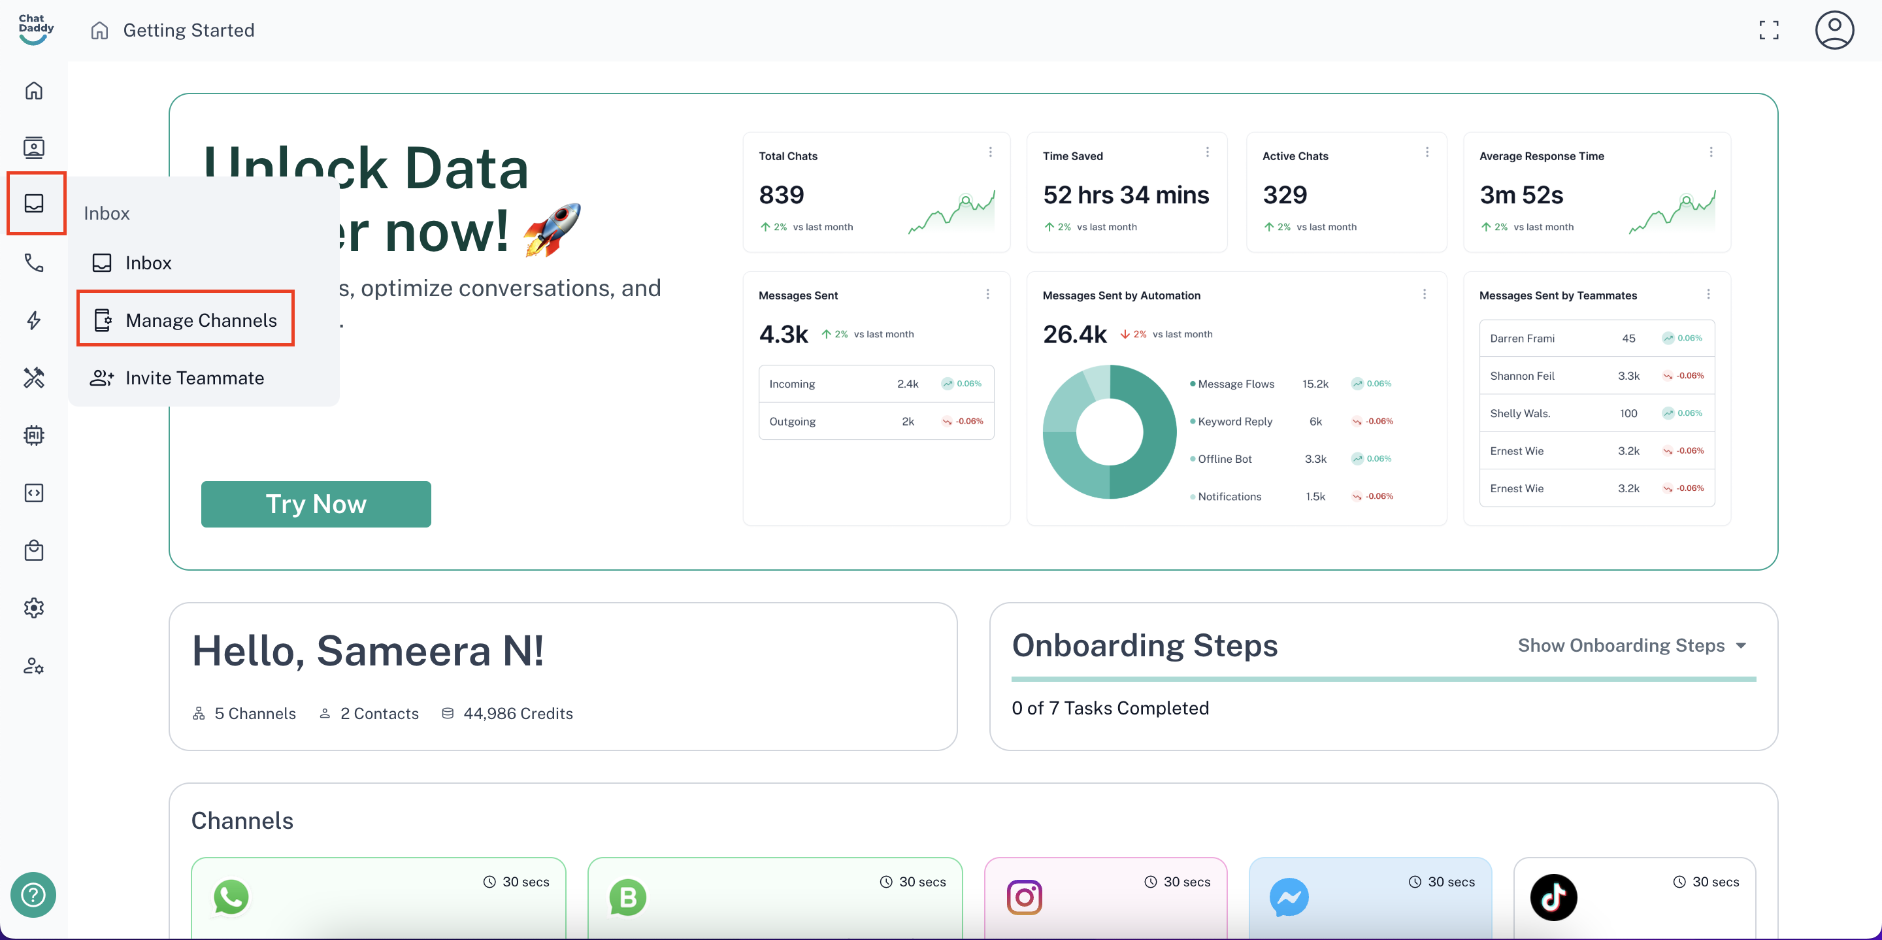Open the Total Chats card options menu
The width and height of the screenshot is (1882, 940).
pos(990,152)
